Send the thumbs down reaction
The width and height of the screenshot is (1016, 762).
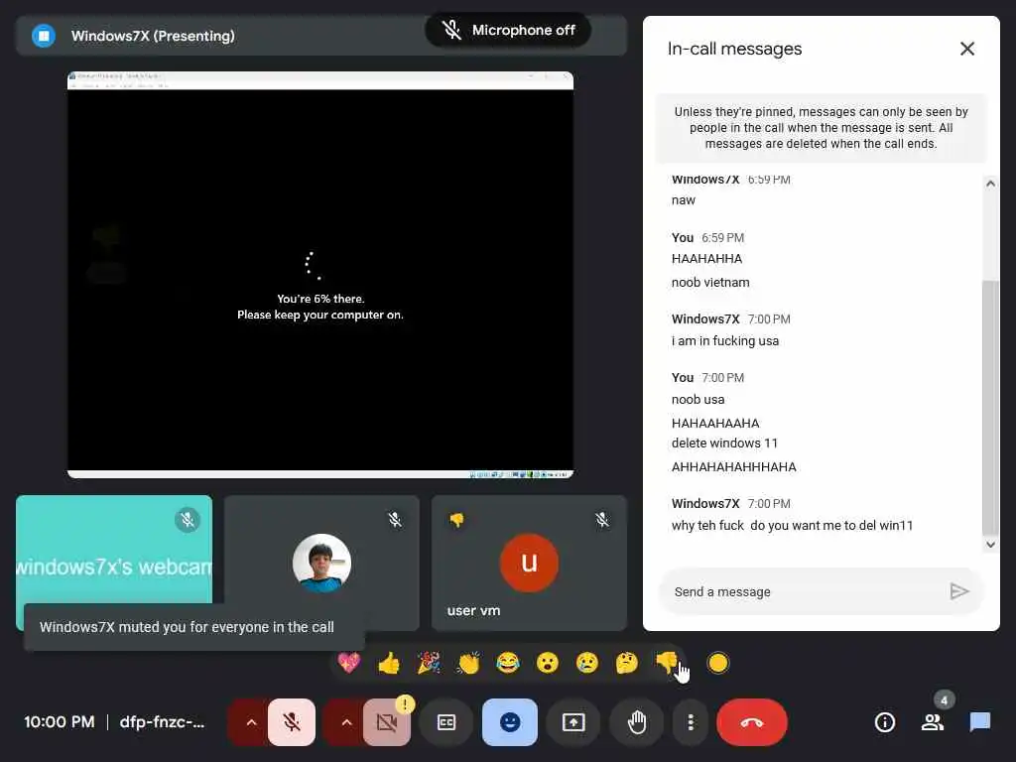click(666, 663)
